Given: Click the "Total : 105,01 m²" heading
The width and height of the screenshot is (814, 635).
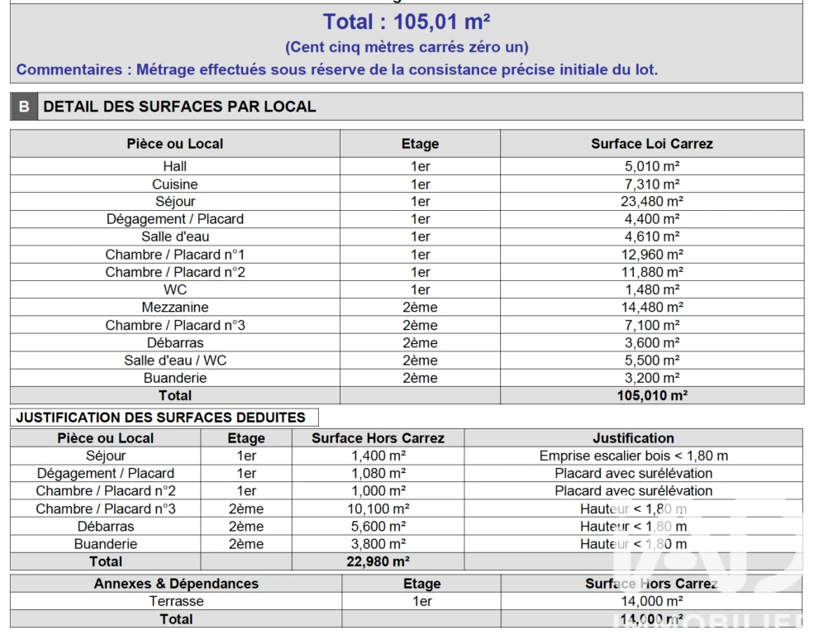Looking at the screenshot, I should (407, 21).
